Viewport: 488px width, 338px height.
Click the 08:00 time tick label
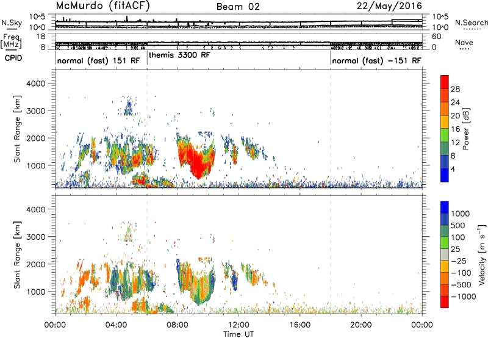178,325
